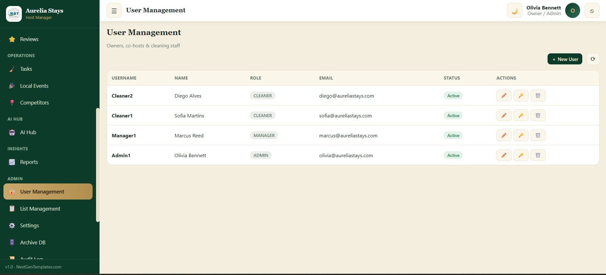Click the name Diego Alves
Screen dimensions: 606x275
(x=188, y=96)
